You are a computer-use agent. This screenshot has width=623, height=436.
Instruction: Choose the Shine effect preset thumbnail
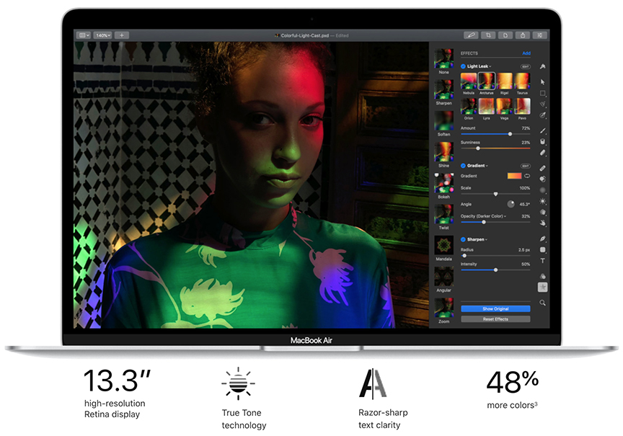pos(443,151)
